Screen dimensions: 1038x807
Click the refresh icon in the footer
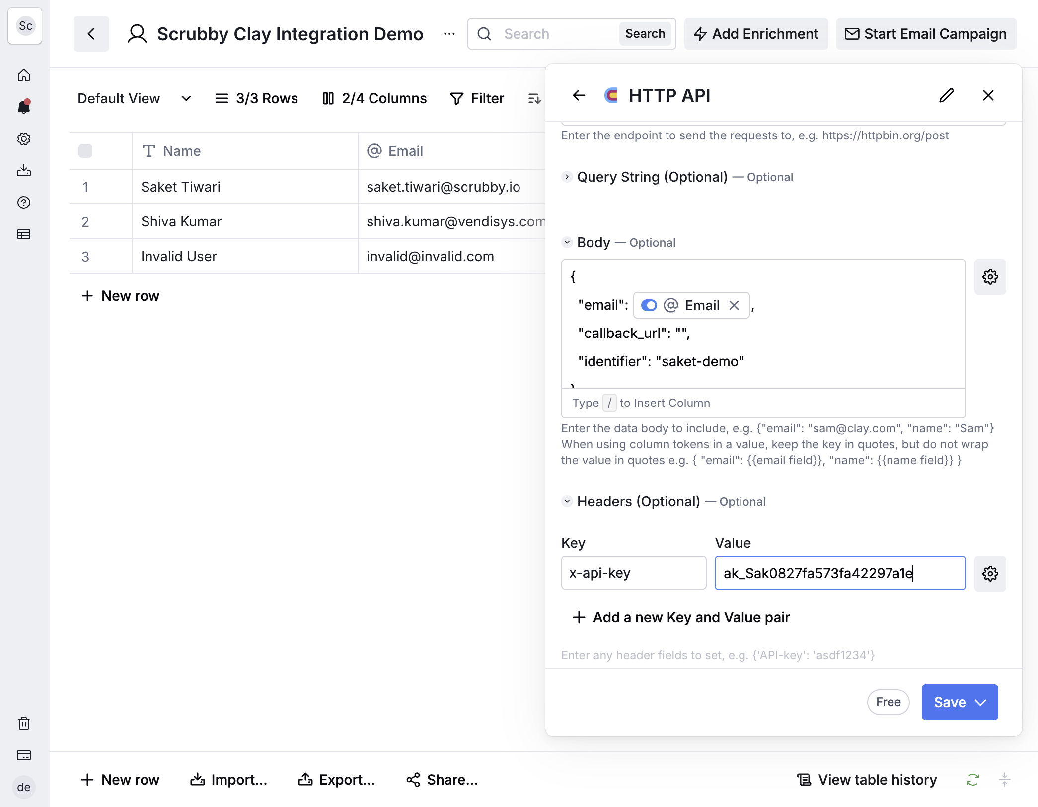click(x=972, y=780)
